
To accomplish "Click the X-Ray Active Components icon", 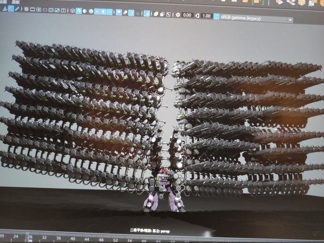I will (x=162, y=14).
